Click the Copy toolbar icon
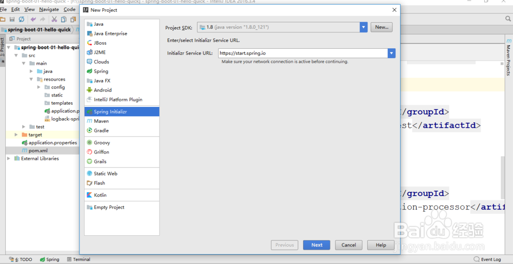Image resolution: width=513 pixels, height=264 pixels. (x=64, y=20)
